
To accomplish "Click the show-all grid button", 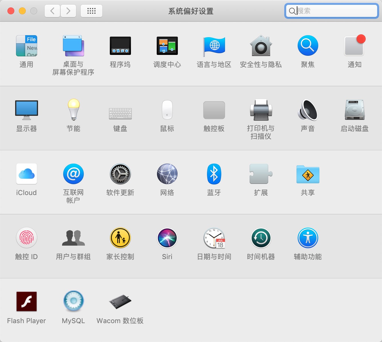I will [x=91, y=11].
